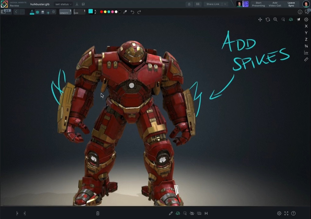Select the measure ruler tool

pos(306,59)
